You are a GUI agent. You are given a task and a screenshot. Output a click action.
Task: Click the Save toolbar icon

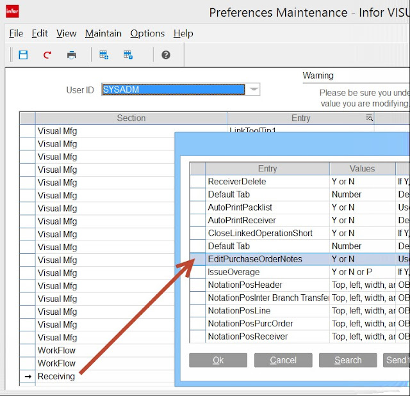click(23, 55)
